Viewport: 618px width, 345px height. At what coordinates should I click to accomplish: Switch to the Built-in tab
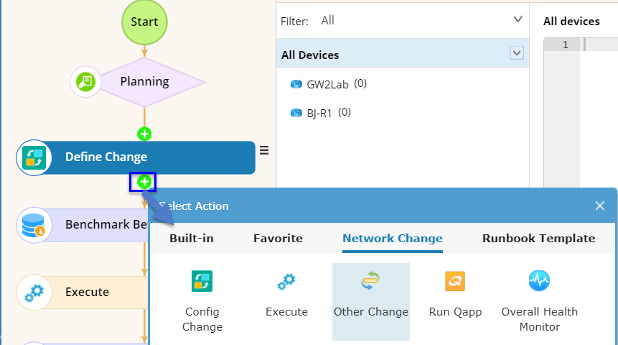(x=192, y=239)
